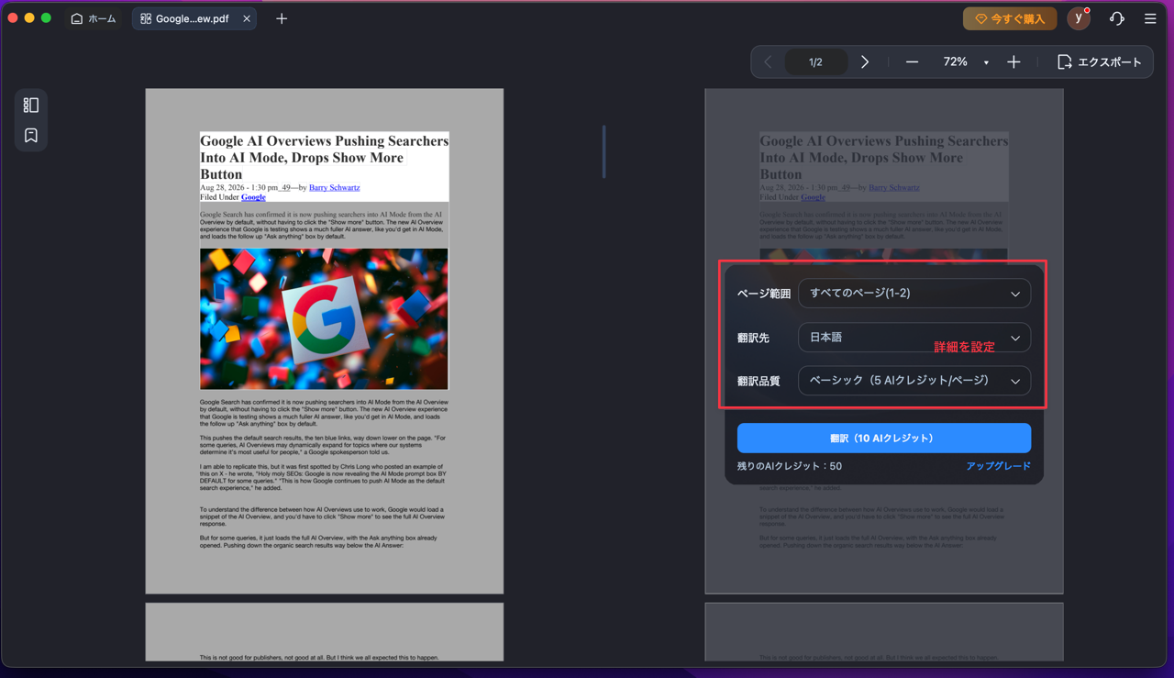
Task: Click the エクスポート button
Action: [1099, 62]
